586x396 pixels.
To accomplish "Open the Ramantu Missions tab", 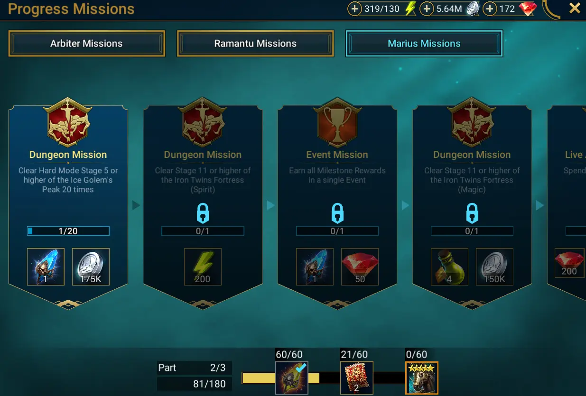I will [255, 44].
